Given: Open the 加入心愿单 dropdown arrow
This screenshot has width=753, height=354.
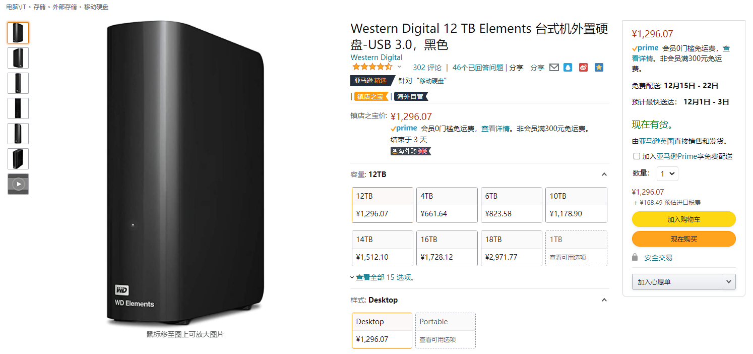Looking at the screenshot, I should point(728,282).
